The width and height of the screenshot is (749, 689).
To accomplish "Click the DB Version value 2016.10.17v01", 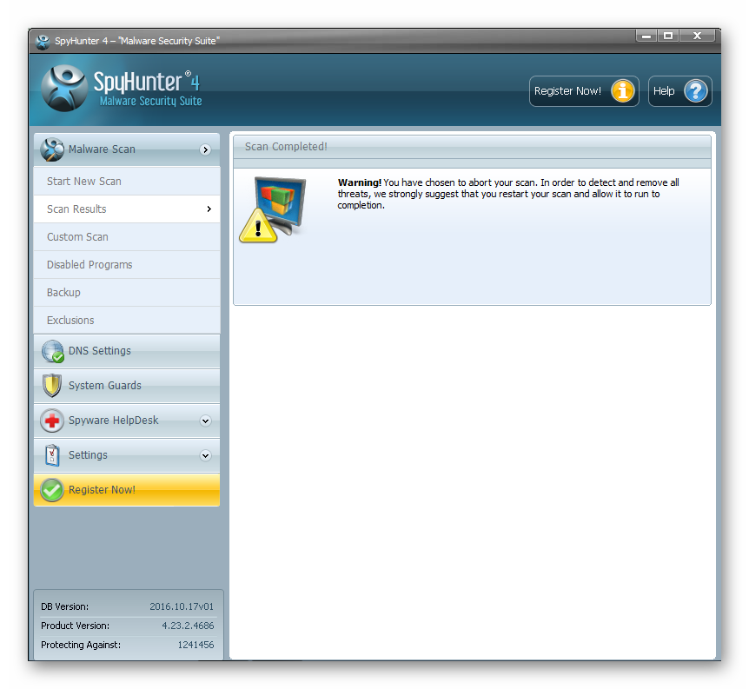I will [182, 606].
